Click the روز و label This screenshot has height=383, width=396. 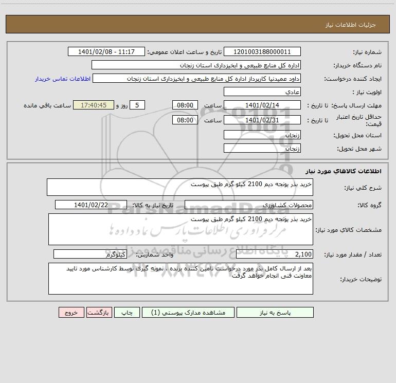click(122, 105)
